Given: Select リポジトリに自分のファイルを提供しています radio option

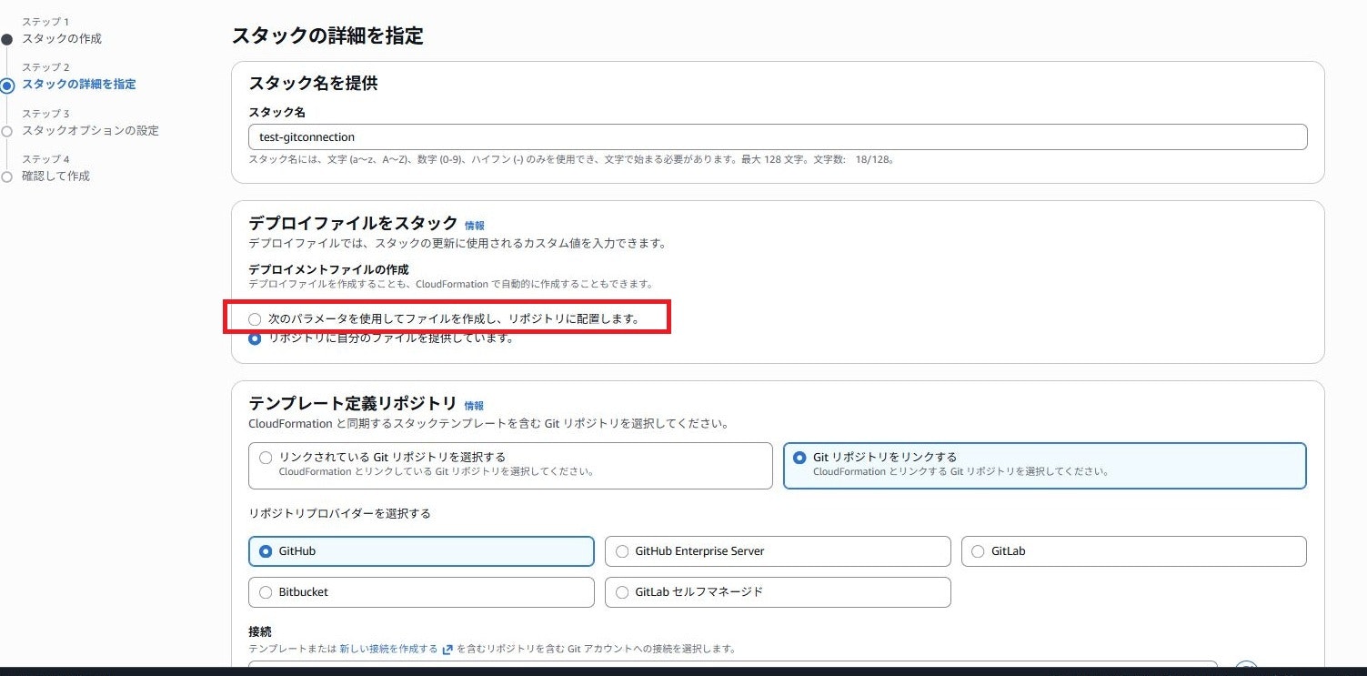Looking at the screenshot, I should [255, 338].
